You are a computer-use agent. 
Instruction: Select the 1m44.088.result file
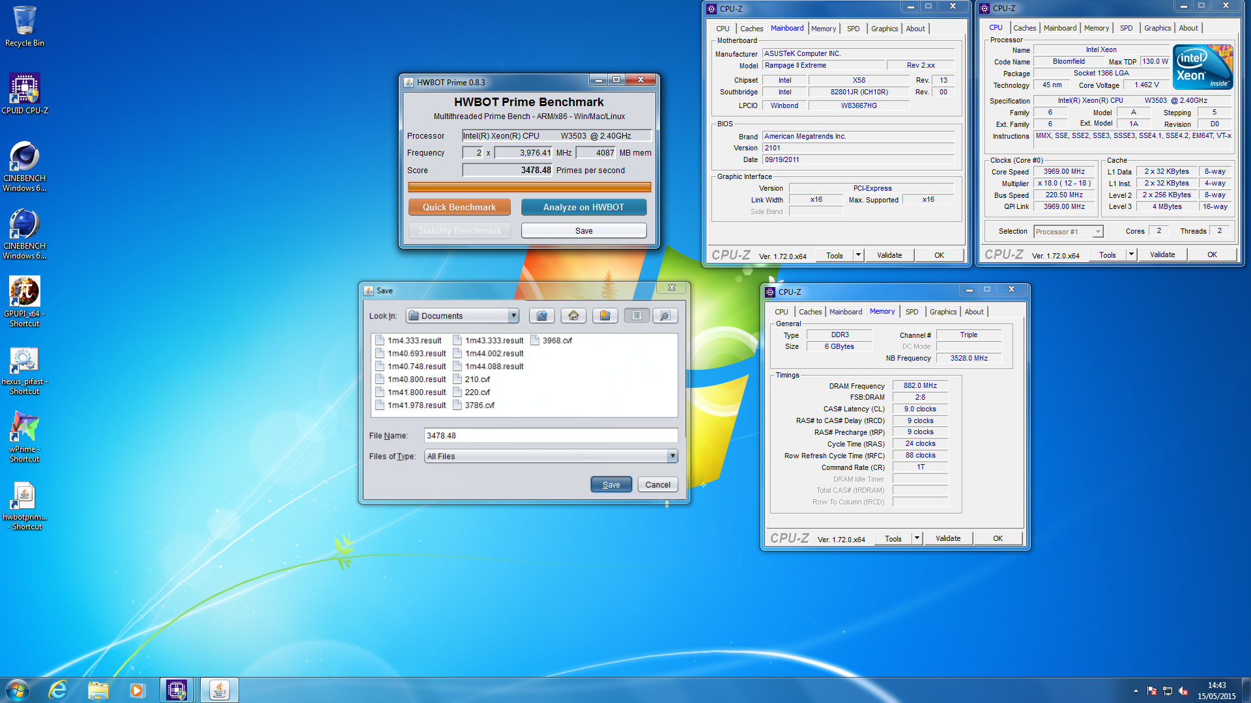click(488, 366)
